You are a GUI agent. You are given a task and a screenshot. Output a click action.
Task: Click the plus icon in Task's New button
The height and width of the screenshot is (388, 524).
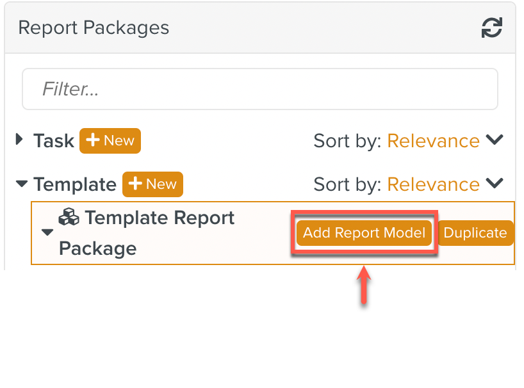tap(92, 141)
